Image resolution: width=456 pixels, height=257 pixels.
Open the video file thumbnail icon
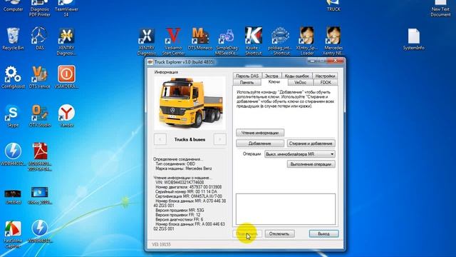pos(40,196)
